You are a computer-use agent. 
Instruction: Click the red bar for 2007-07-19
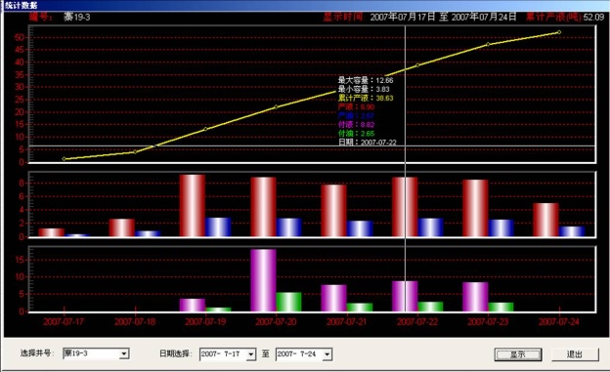point(193,206)
